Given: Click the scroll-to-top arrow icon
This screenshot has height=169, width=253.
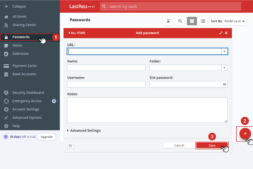Looking at the screenshot, I should point(168,21).
